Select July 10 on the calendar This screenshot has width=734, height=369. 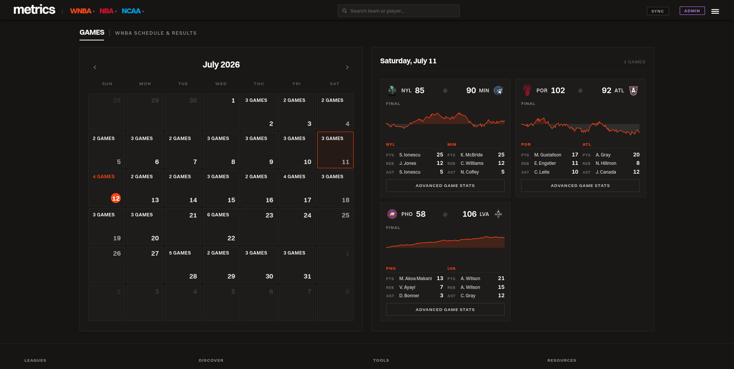tap(297, 150)
